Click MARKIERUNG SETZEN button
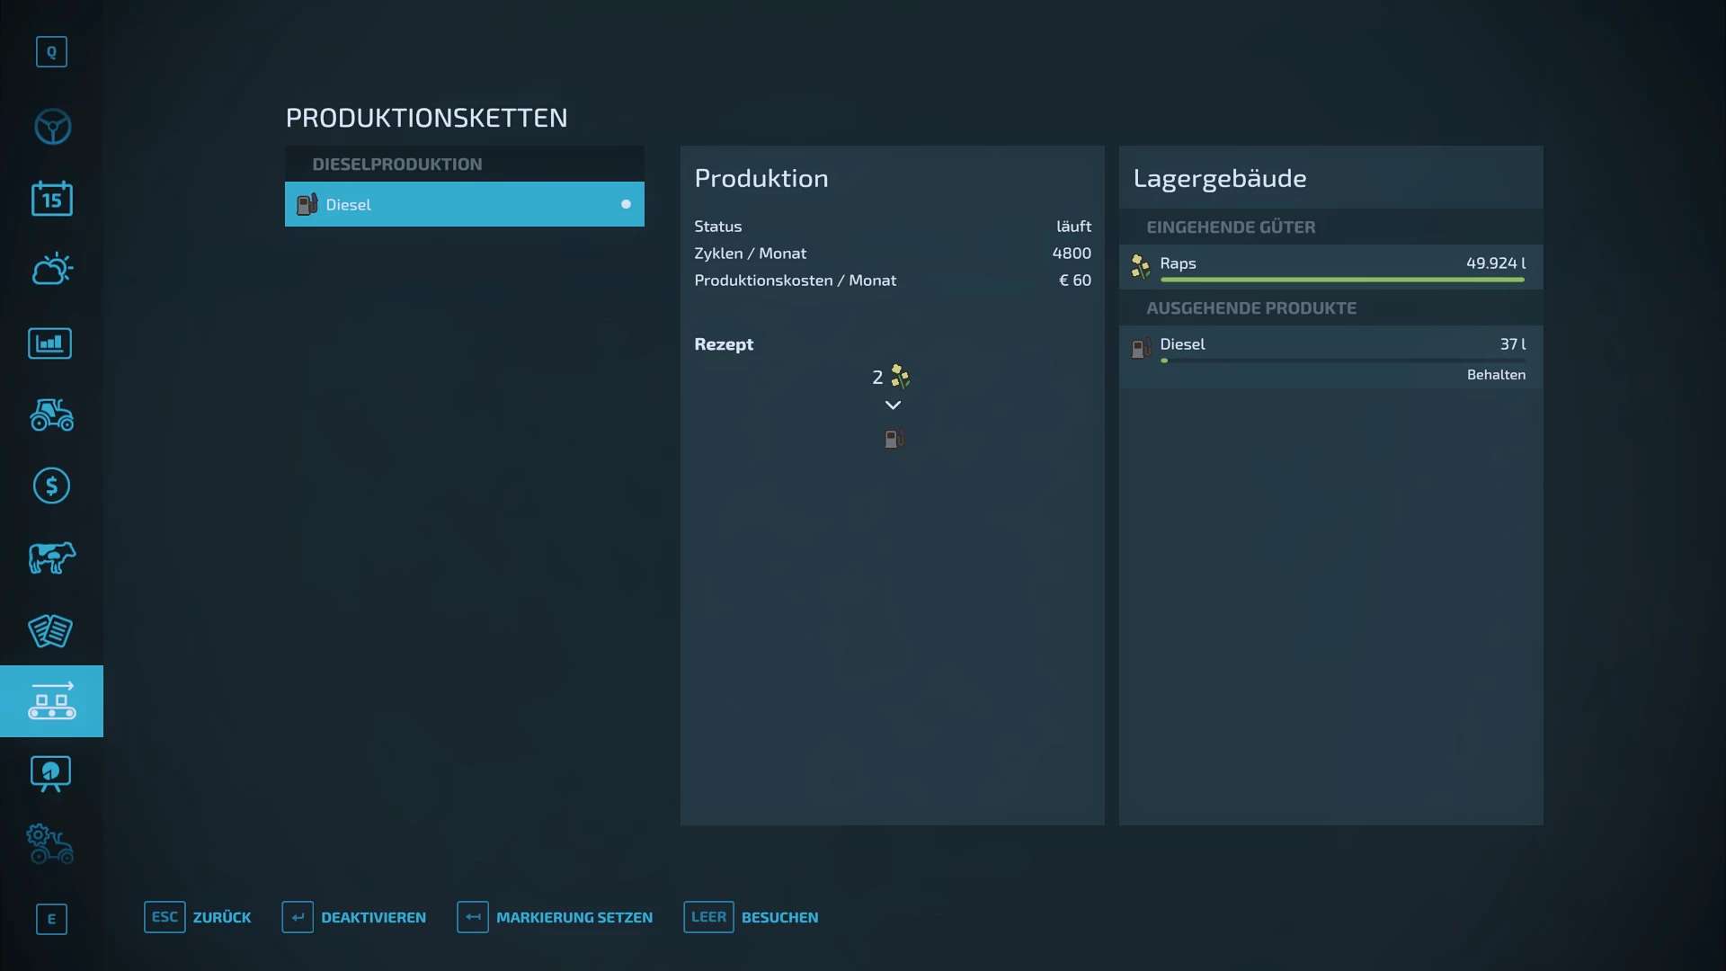This screenshot has height=971, width=1726. click(x=574, y=917)
